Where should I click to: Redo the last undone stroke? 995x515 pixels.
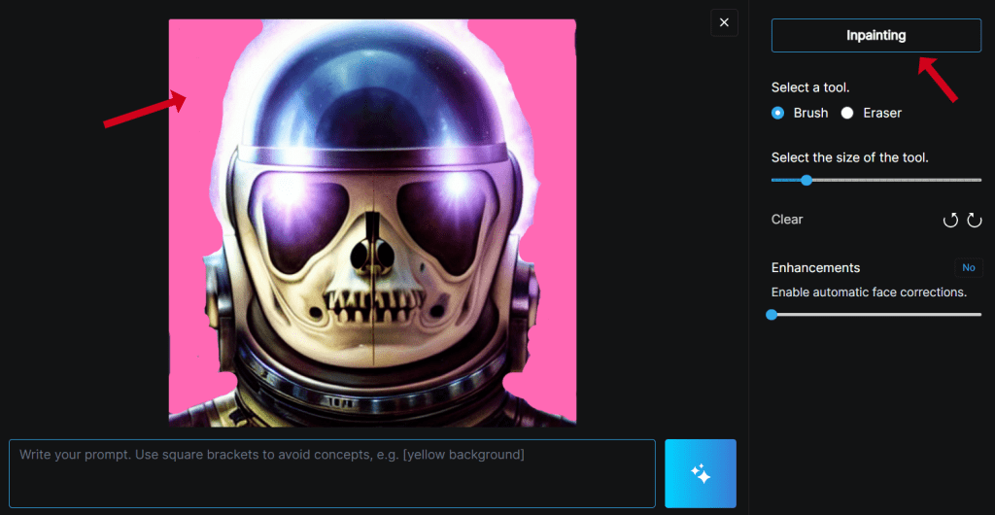[x=974, y=221]
